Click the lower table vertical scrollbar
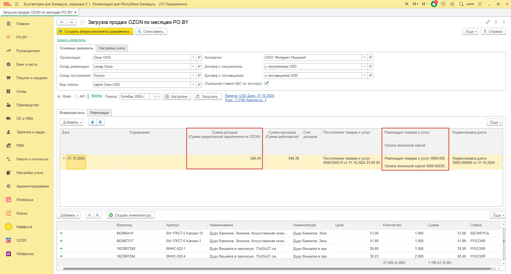Viewport: 511px width, 274px height. pos(504,244)
